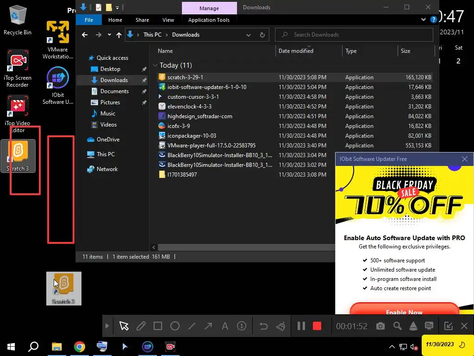Select the arrow cursor tool in recorder toolbar
This screenshot has height=356, width=474.
124,326
